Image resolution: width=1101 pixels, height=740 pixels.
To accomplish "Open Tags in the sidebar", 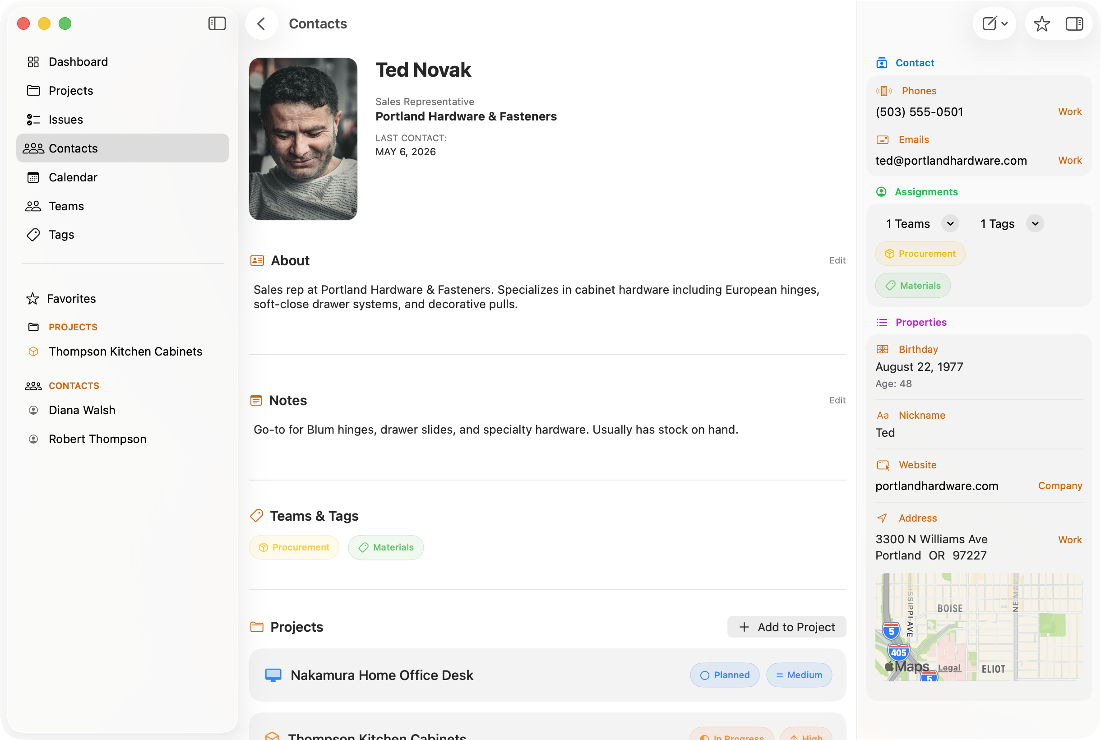I will click(x=123, y=235).
